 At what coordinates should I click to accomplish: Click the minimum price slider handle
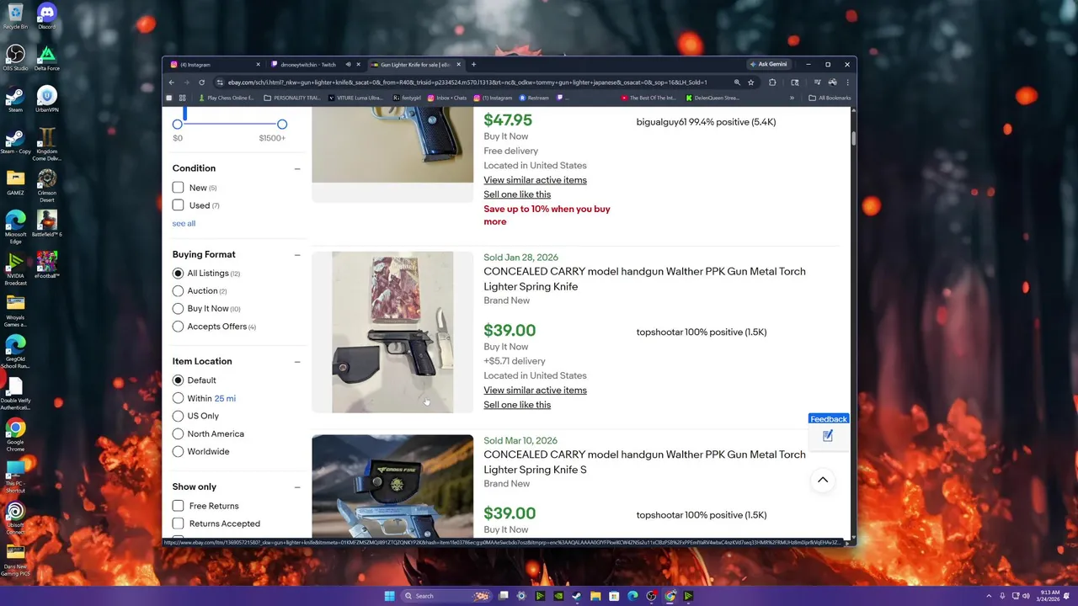[x=178, y=125]
